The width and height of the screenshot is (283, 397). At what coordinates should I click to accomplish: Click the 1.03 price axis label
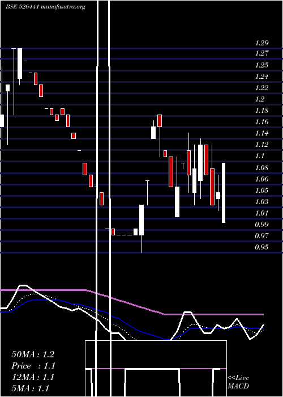pos(261,202)
